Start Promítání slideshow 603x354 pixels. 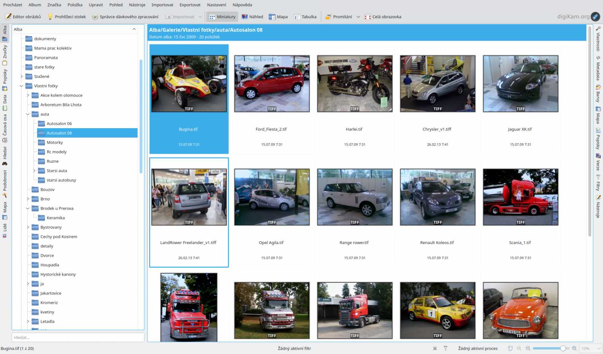(x=338, y=17)
